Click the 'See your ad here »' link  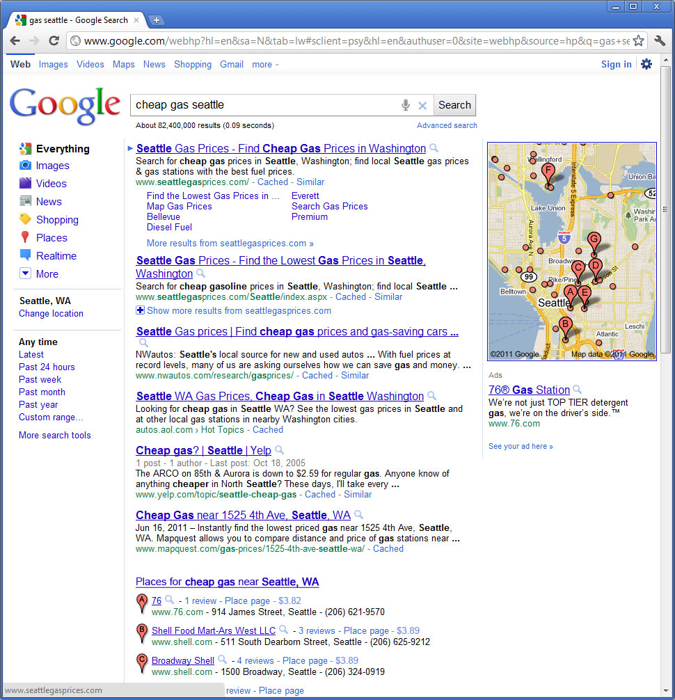521,446
